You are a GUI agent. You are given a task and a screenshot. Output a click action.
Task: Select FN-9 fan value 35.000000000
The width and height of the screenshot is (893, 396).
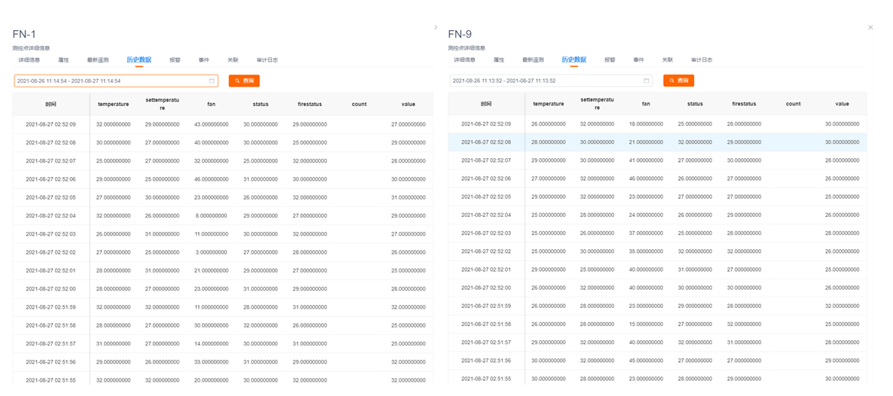[x=646, y=251]
